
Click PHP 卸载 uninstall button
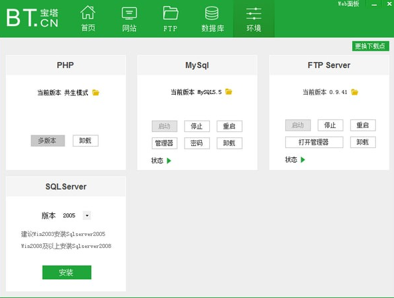(85, 141)
